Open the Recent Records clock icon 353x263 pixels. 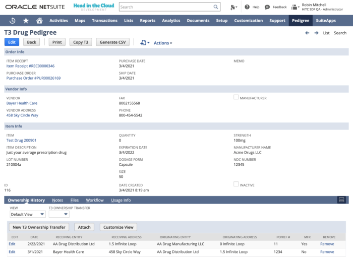click(x=13, y=21)
